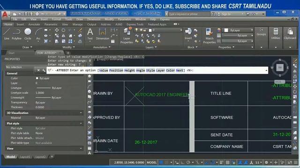Click the Value option in command line
Image resolution: width=300 pixels, height=168 pixels.
pos(104,70)
